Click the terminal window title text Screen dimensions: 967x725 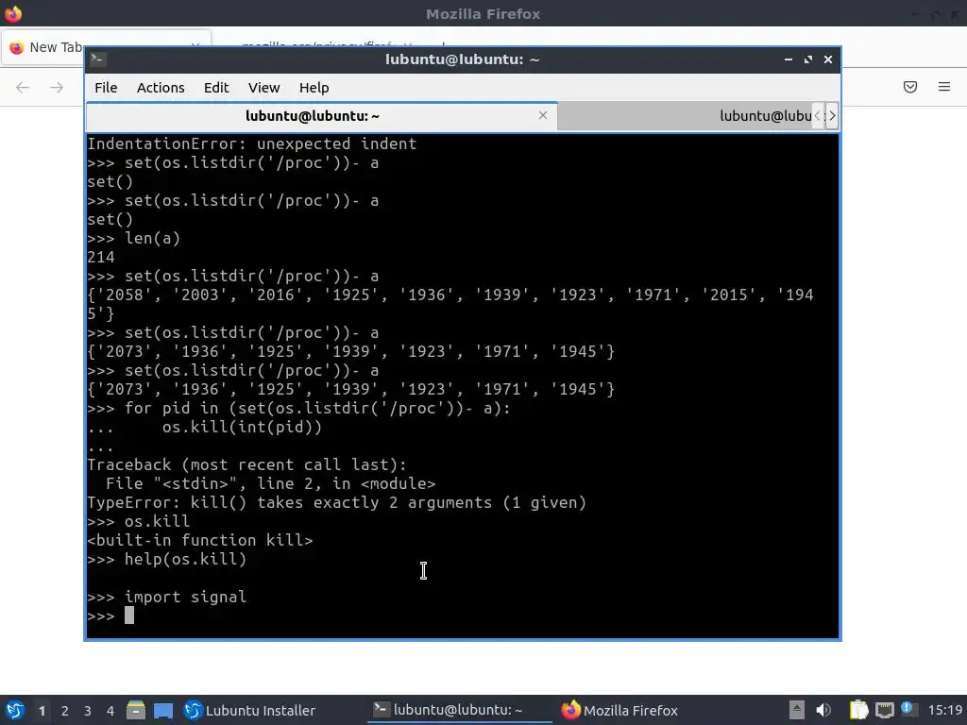click(x=462, y=59)
